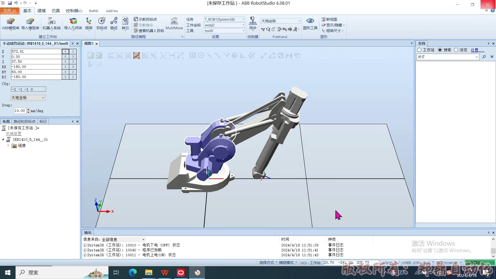
Task: Open the 大地坐标 dropdown in jog panel
Action: (x=28, y=98)
